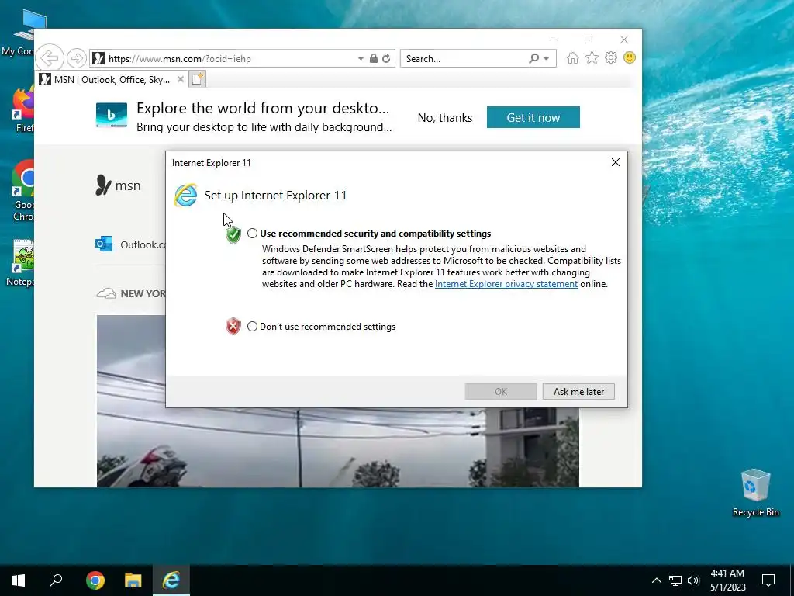Image resolution: width=794 pixels, height=596 pixels.
Task: Open a new tab in Internet Explorer
Action: coord(198,79)
